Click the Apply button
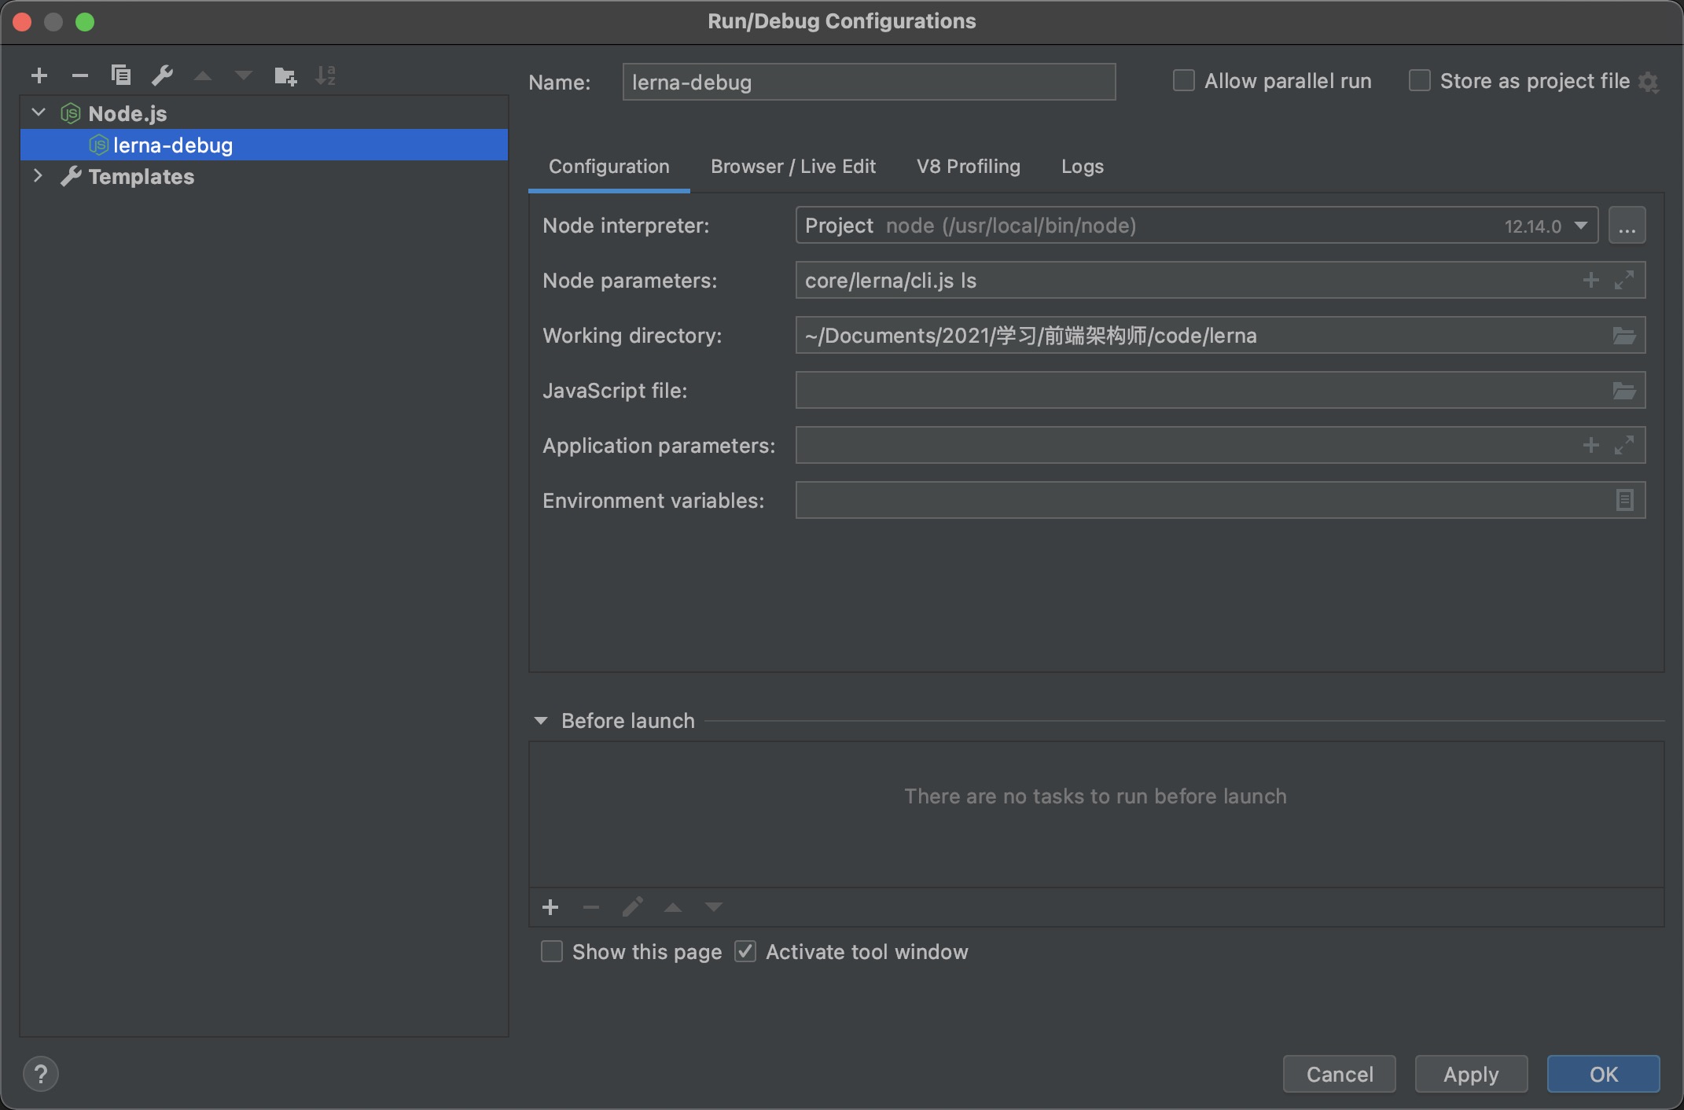 pyautogui.click(x=1472, y=1074)
